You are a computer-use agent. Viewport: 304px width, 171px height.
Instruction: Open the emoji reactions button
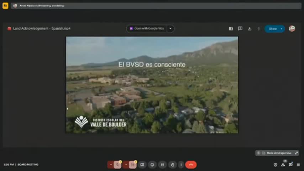pos(152,165)
